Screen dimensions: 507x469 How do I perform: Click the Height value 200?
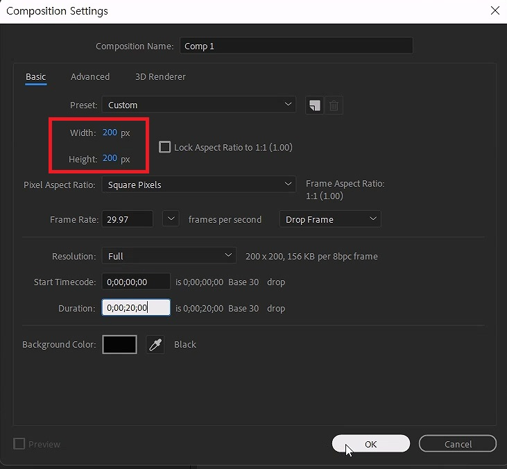pyautogui.click(x=110, y=158)
